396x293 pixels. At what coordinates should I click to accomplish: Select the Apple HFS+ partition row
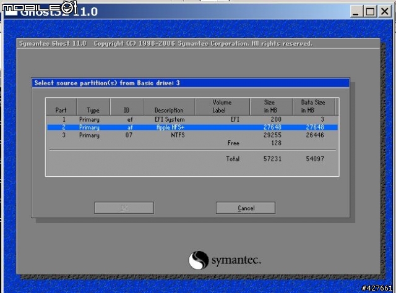192,127
